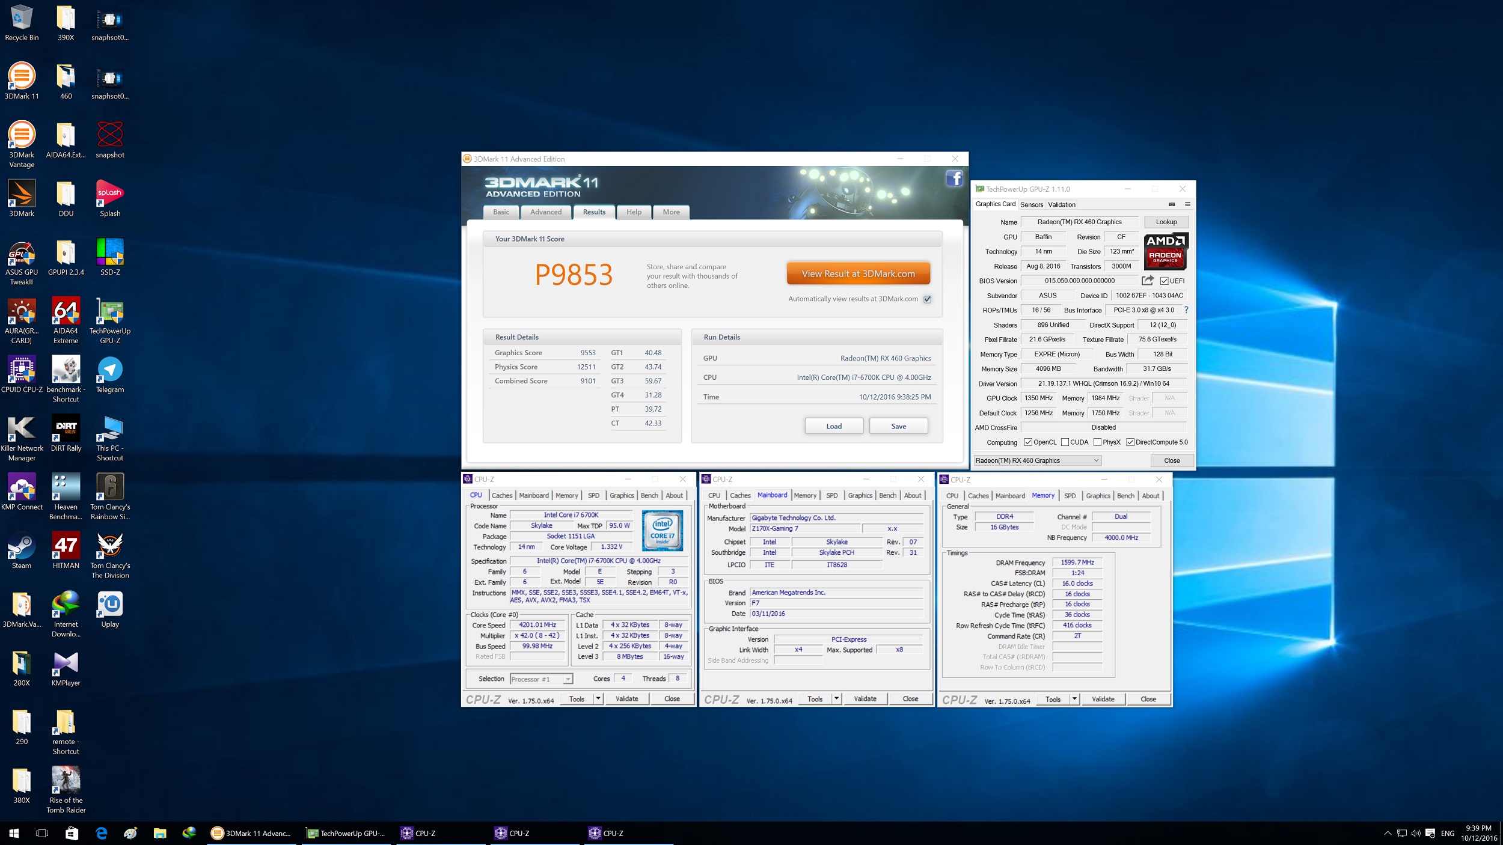This screenshot has width=1503, height=845.
Task: Open the KMPlayer desktop icon
Action: pos(66,668)
